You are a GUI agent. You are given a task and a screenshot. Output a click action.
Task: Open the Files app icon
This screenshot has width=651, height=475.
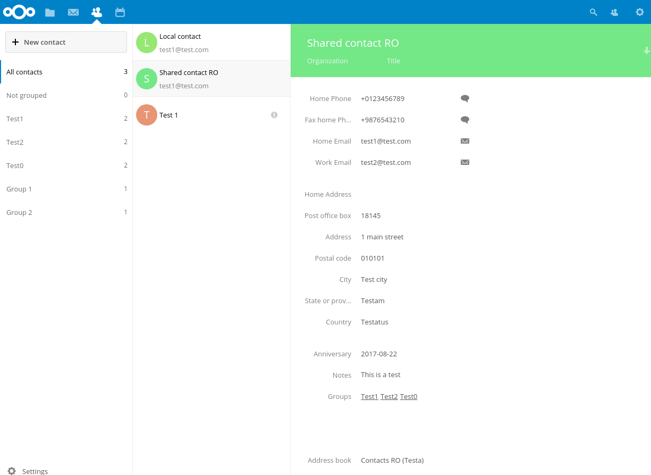click(x=50, y=12)
